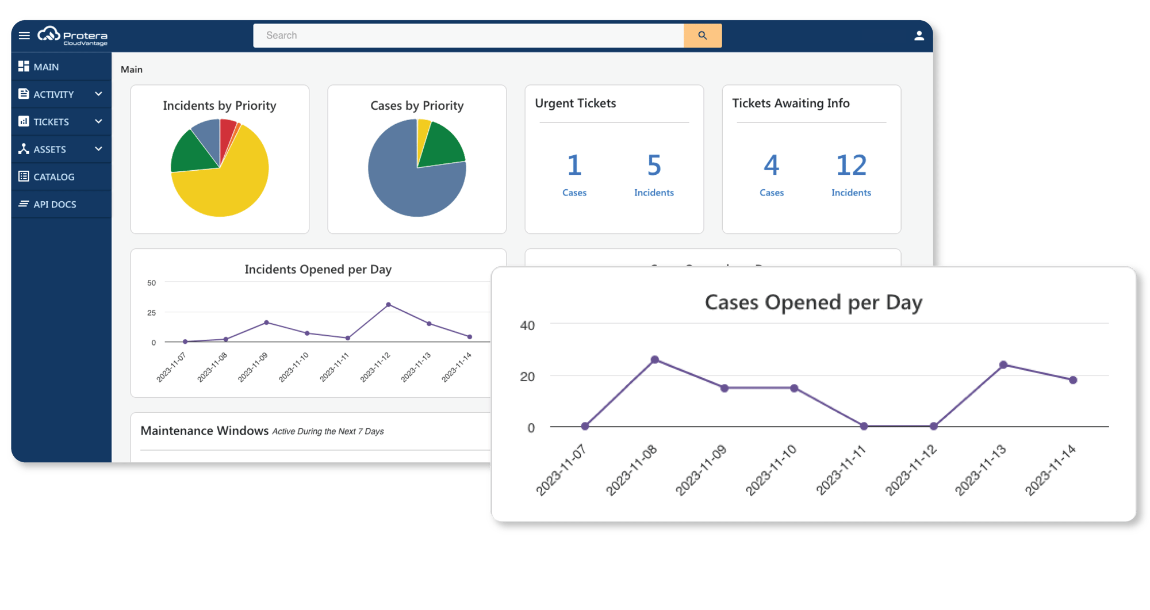Click the ACTIVITY document icon
The width and height of the screenshot is (1150, 610).
(23, 94)
